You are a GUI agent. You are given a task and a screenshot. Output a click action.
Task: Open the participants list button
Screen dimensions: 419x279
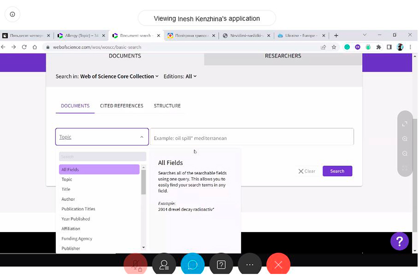164,264
